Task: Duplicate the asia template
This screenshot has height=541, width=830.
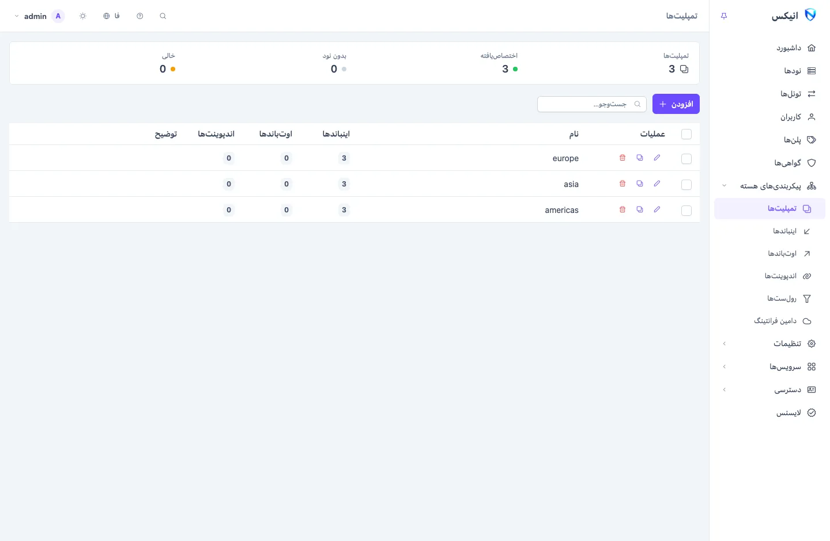Action: [x=640, y=184]
